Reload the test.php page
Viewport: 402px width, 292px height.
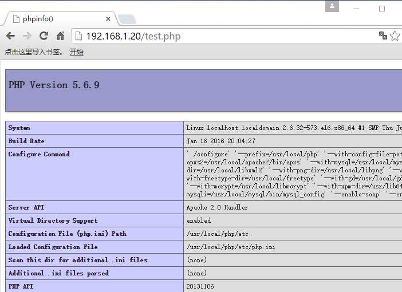(44, 36)
